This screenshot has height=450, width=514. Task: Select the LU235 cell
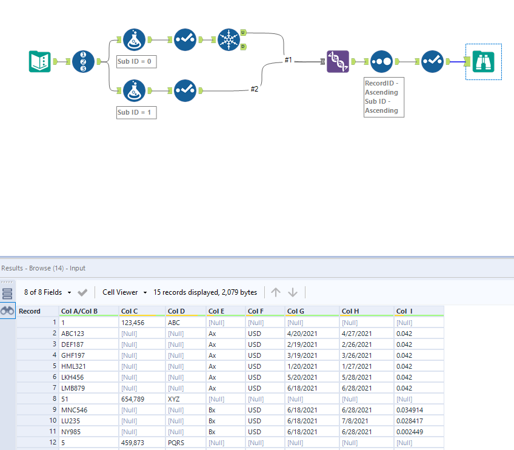(89, 421)
